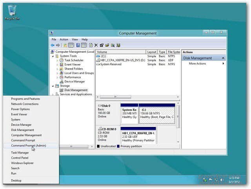Select the HB1_CCPA 2.53 GB UDF partition

pos(138,136)
